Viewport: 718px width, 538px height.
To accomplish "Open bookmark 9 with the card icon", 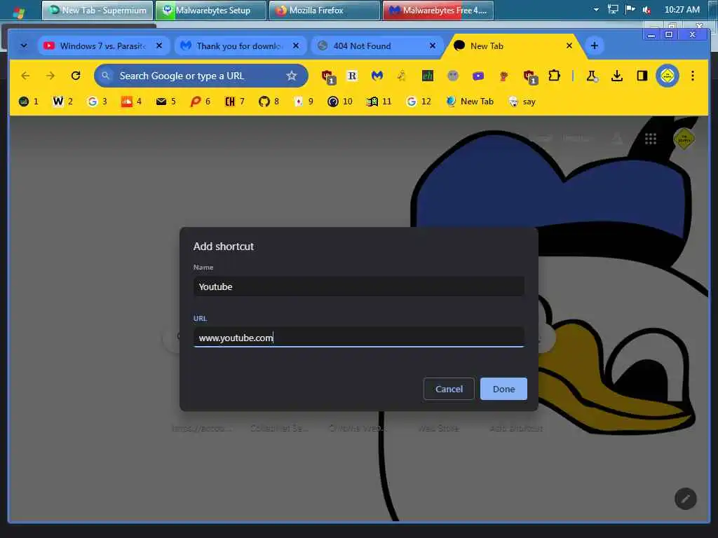I will [x=303, y=102].
